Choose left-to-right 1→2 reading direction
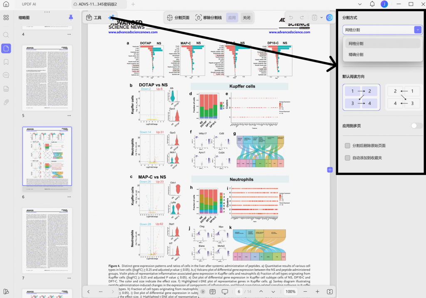Viewport: 426px width, 298px height. tap(362, 97)
